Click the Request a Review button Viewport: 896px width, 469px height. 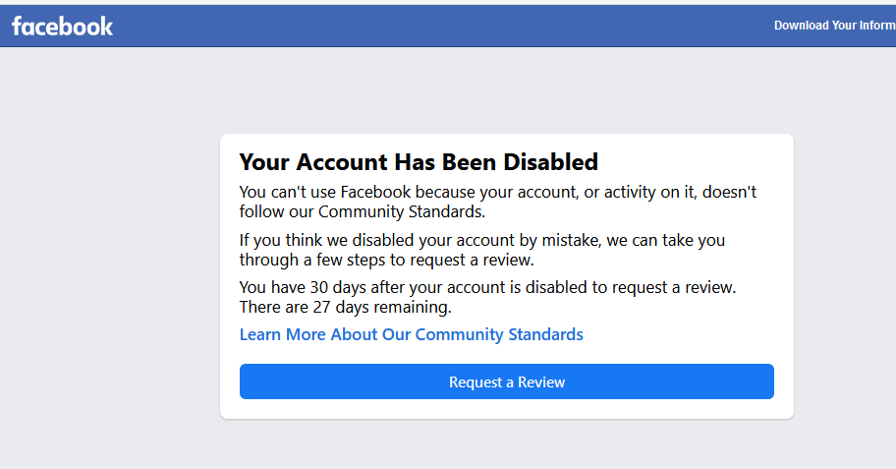[506, 381]
